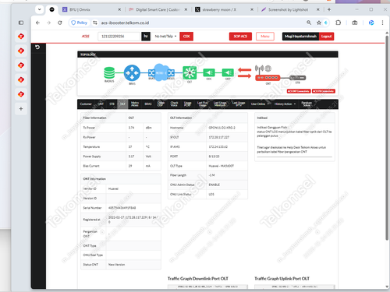The width and height of the screenshot is (390, 292).
Task: Close the BYU | Omnix tab
Action: pyautogui.click(x=119, y=9)
